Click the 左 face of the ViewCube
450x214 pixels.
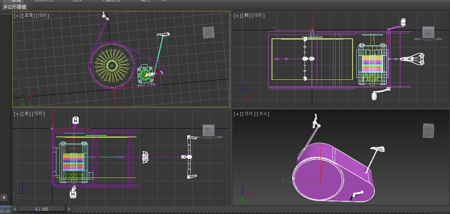click(x=208, y=130)
